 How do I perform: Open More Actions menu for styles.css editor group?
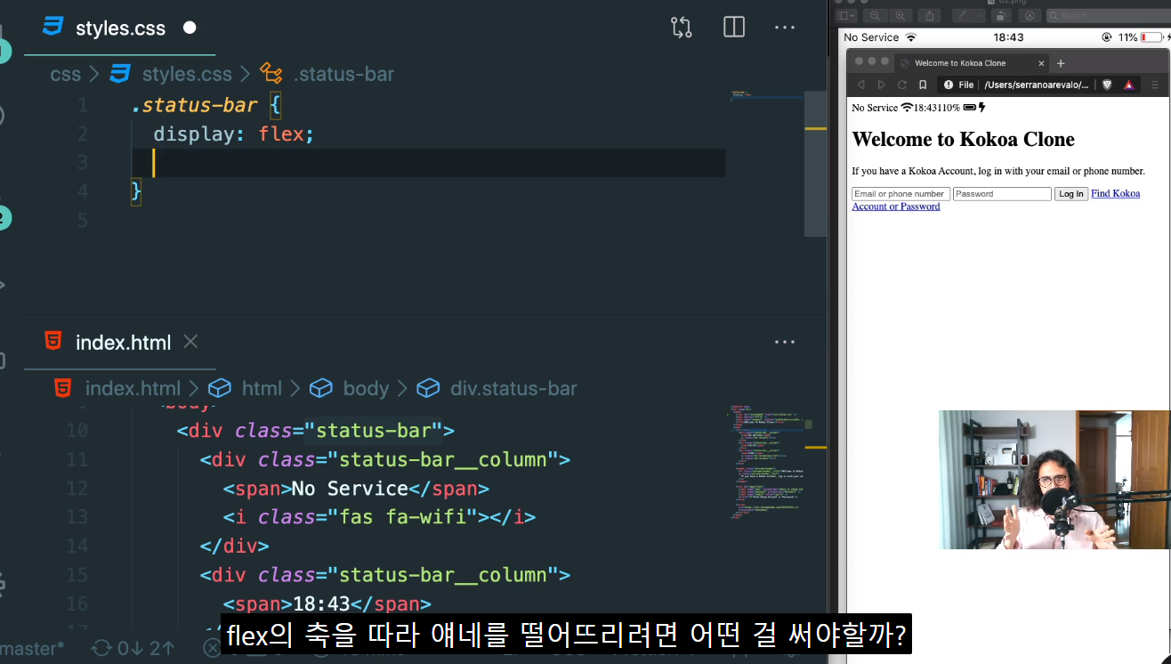pos(785,28)
